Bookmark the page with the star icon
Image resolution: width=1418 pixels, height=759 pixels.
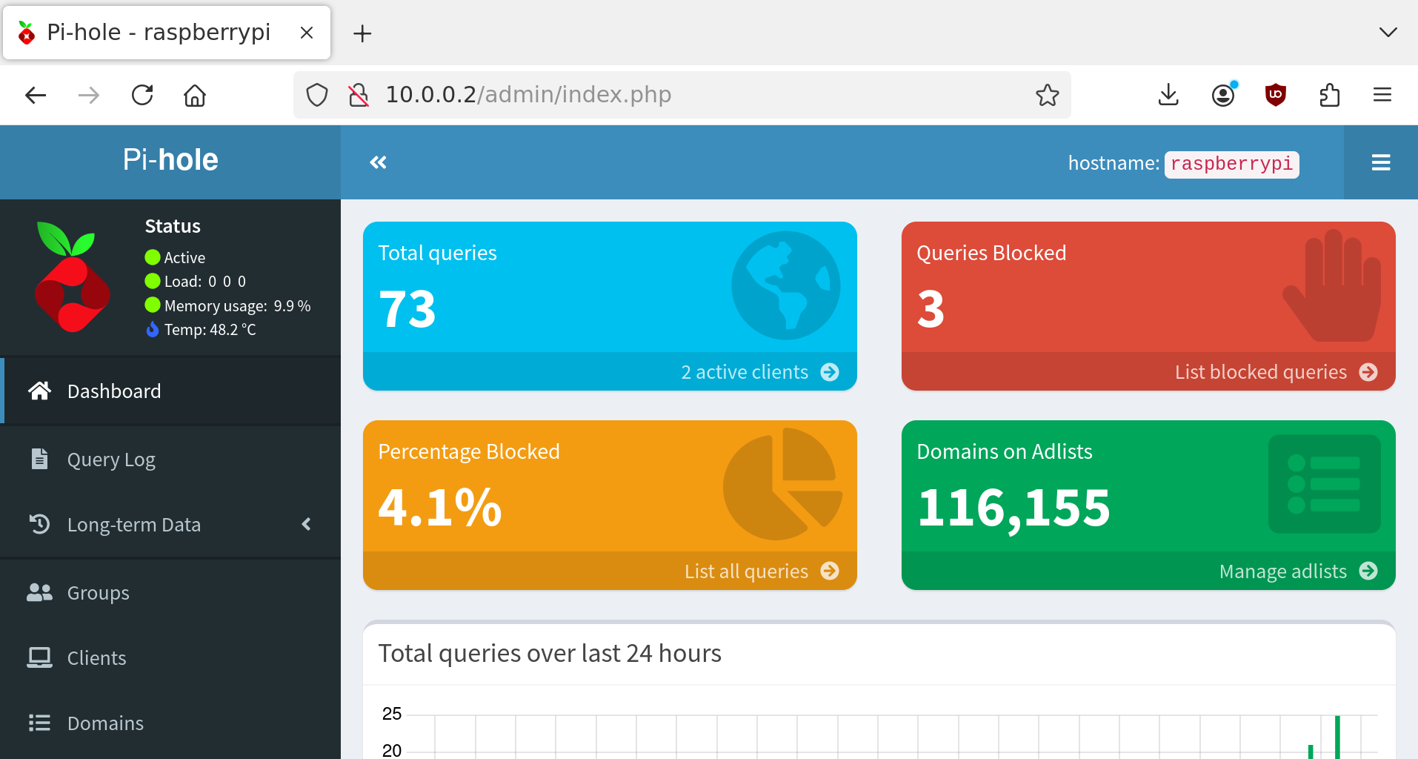(x=1048, y=95)
